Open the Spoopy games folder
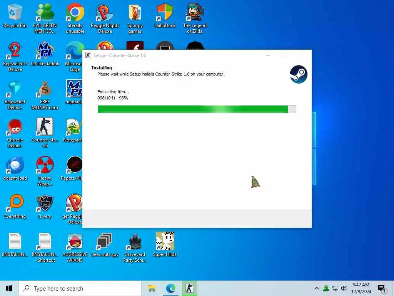This screenshot has height=296, width=394. click(x=135, y=18)
